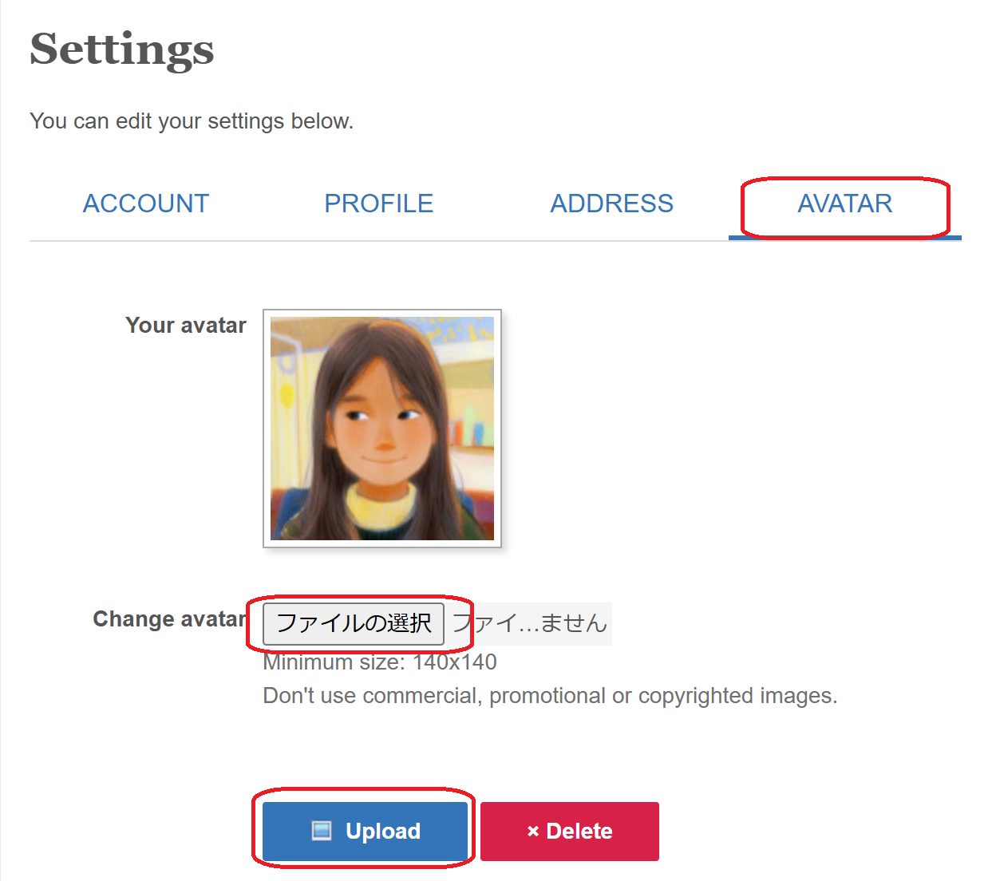Viewport: 988px width, 881px height.
Task: Click the "Change avatar" field label
Action: coord(169,619)
